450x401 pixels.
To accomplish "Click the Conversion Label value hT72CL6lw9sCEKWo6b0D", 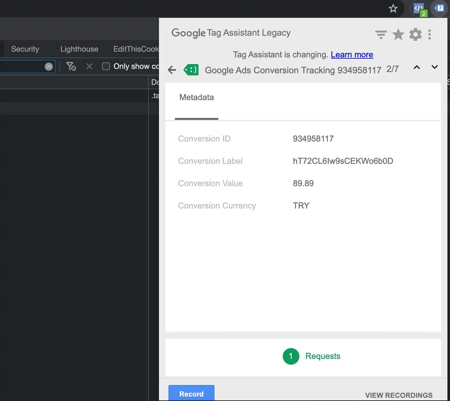I will (x=343, y=161).
